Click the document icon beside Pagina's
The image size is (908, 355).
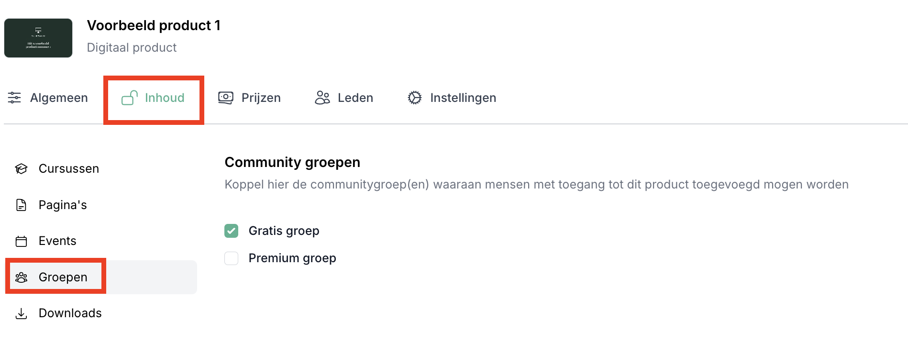21,205
